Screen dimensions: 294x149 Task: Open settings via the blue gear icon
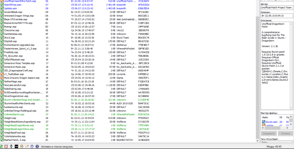point(32,146)
